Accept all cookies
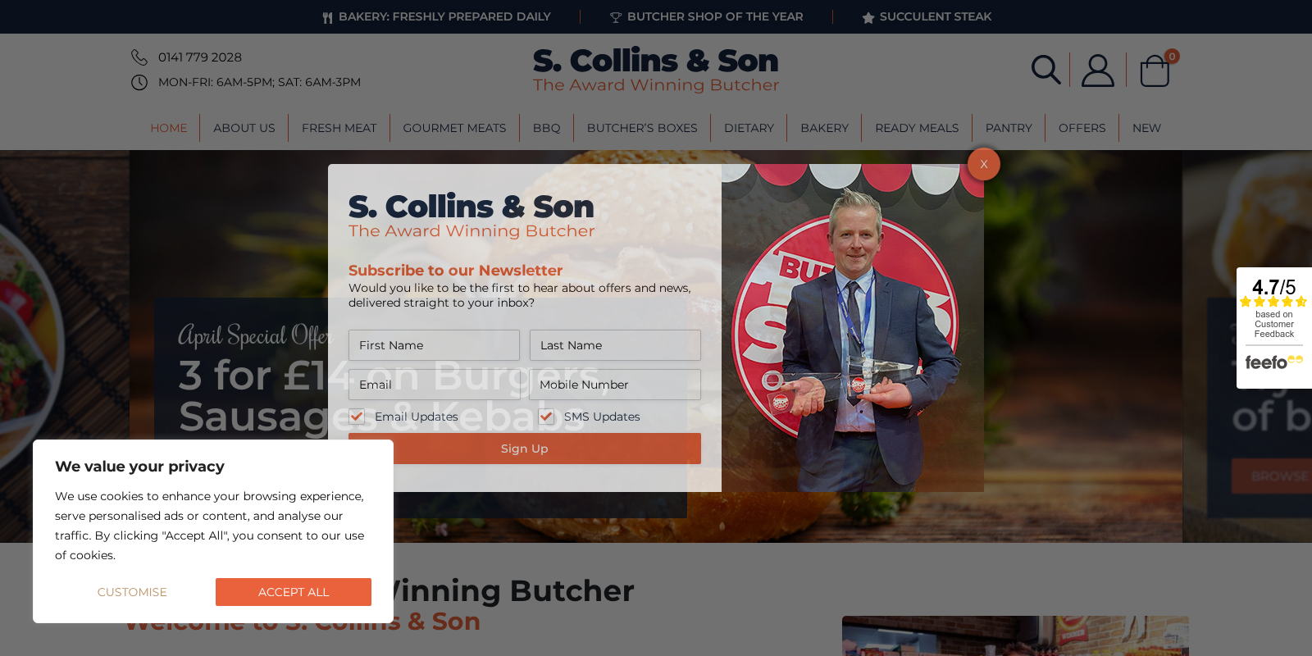This screenshot has height=656, width=1312. click(294, 592)
